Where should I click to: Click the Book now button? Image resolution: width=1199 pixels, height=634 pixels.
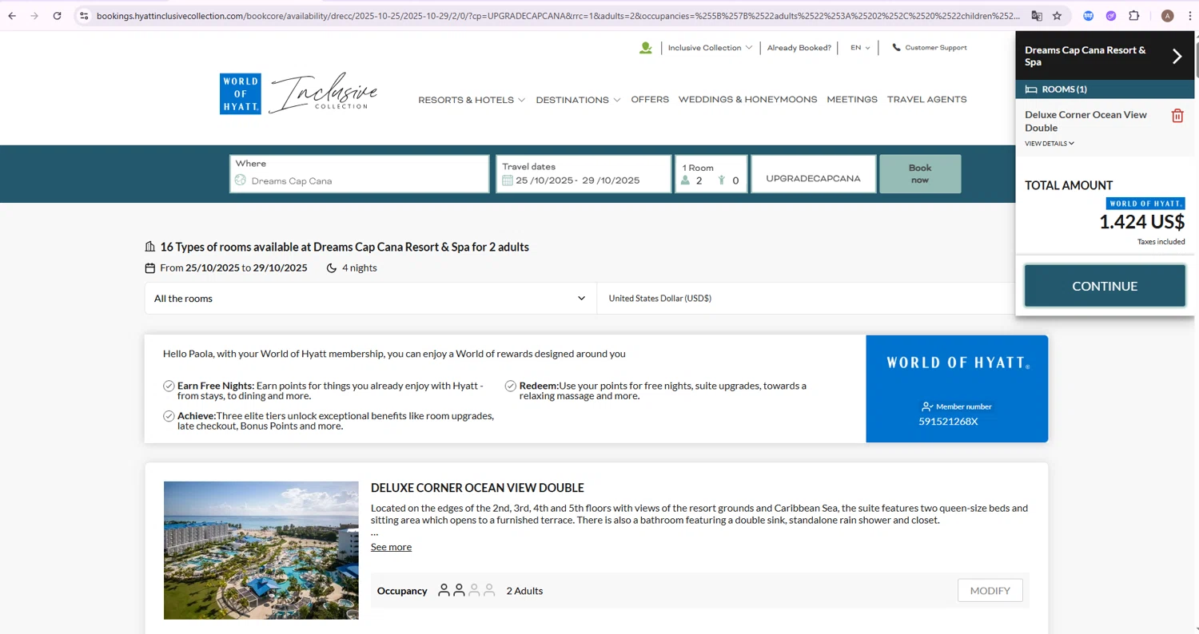click(x=920, y=174)
